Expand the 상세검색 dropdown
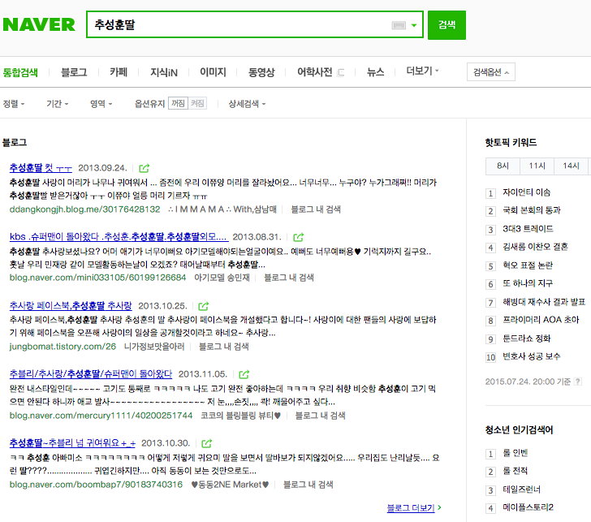This screenshot has width=591, height=522. click(247, 104)
